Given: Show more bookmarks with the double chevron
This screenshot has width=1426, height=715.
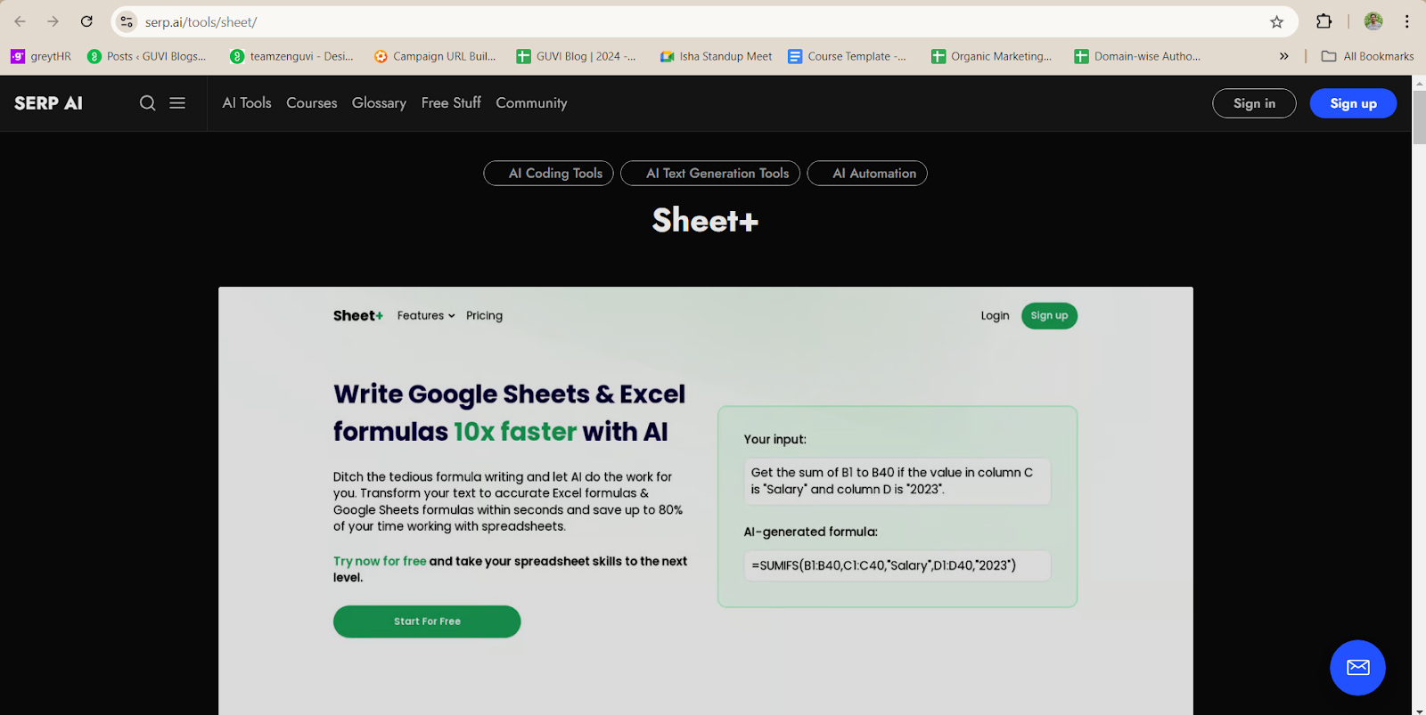Looking at the screenshot, I should (1283, 56).
